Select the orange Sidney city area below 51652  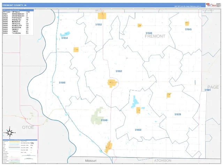(113, 83)
